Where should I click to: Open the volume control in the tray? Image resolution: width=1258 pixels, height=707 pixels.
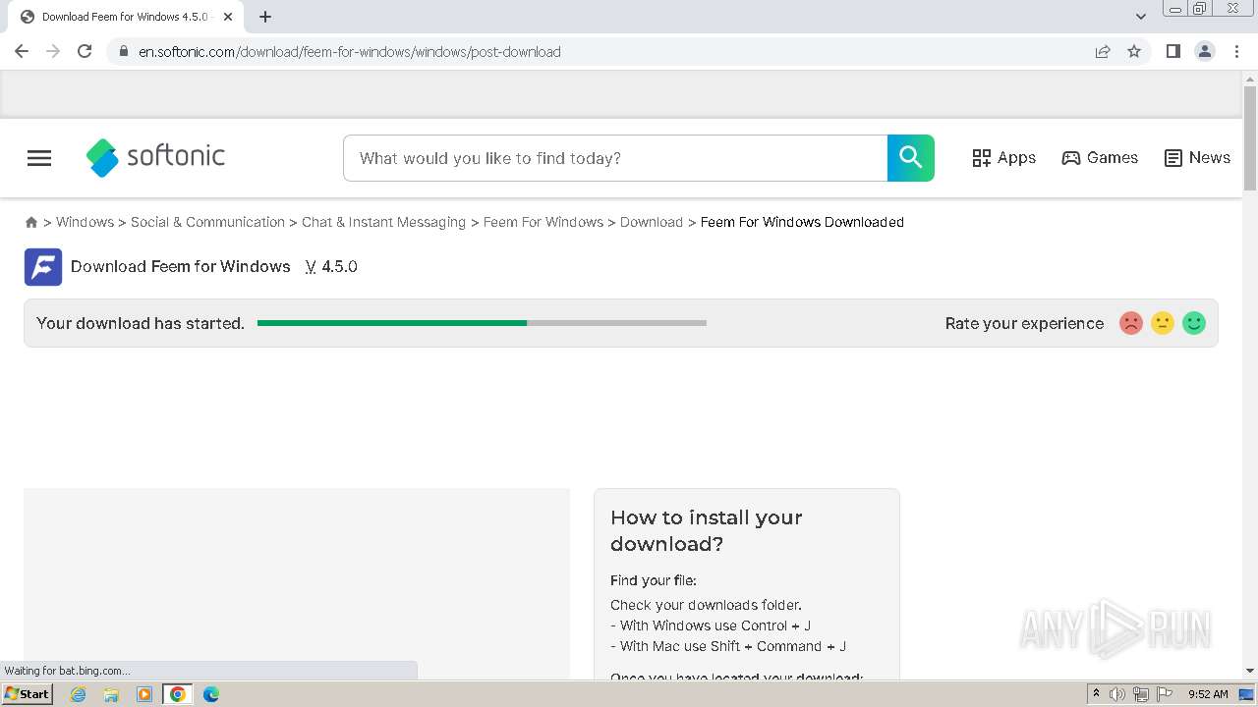pos(1117,694)
